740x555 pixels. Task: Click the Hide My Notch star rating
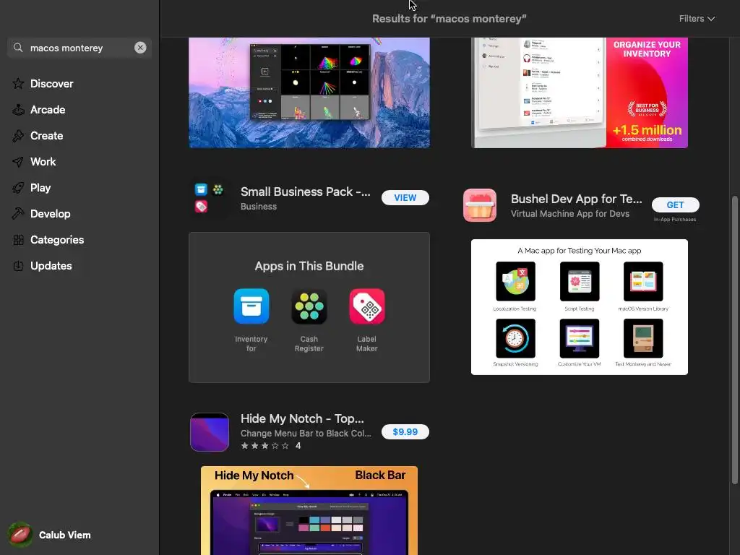pyautogui.click(x=264, y=445)
